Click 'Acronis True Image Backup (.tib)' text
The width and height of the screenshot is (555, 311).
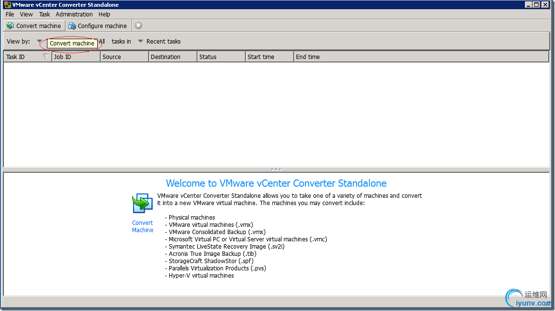(x=212, y=253)
